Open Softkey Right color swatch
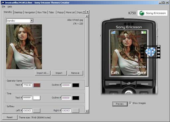 coord(76,111)
